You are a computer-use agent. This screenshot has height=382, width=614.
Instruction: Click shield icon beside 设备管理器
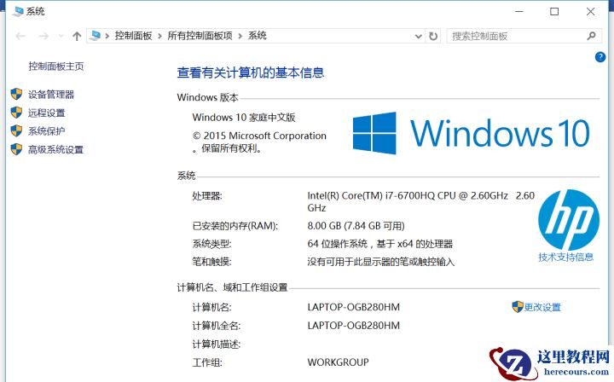[x=16, y=94]
